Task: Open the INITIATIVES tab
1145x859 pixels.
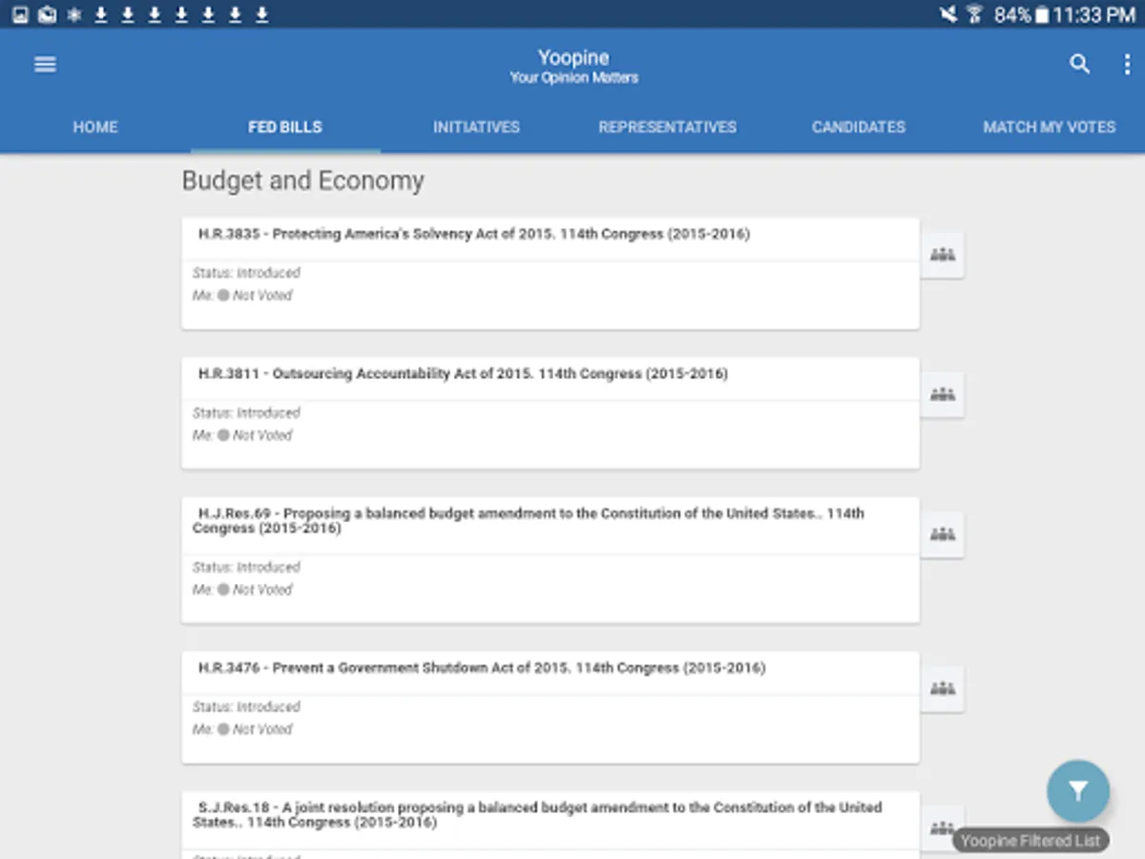Action: click(476, 127)
